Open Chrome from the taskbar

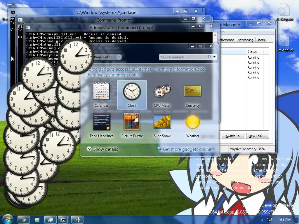[24, 220]
